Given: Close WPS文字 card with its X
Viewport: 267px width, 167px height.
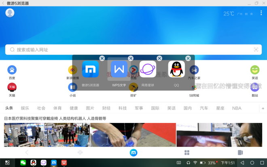Looking at the screenshot, I should point(131,58).
